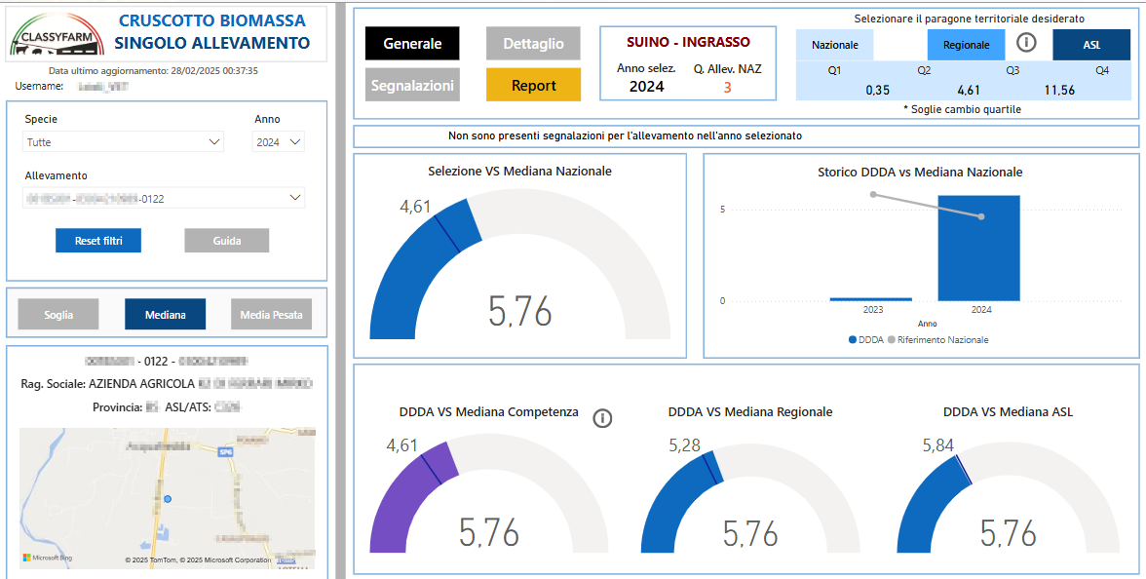Click the info icon near Mediana Competenza
The image size is (1146, 579).
602,418
